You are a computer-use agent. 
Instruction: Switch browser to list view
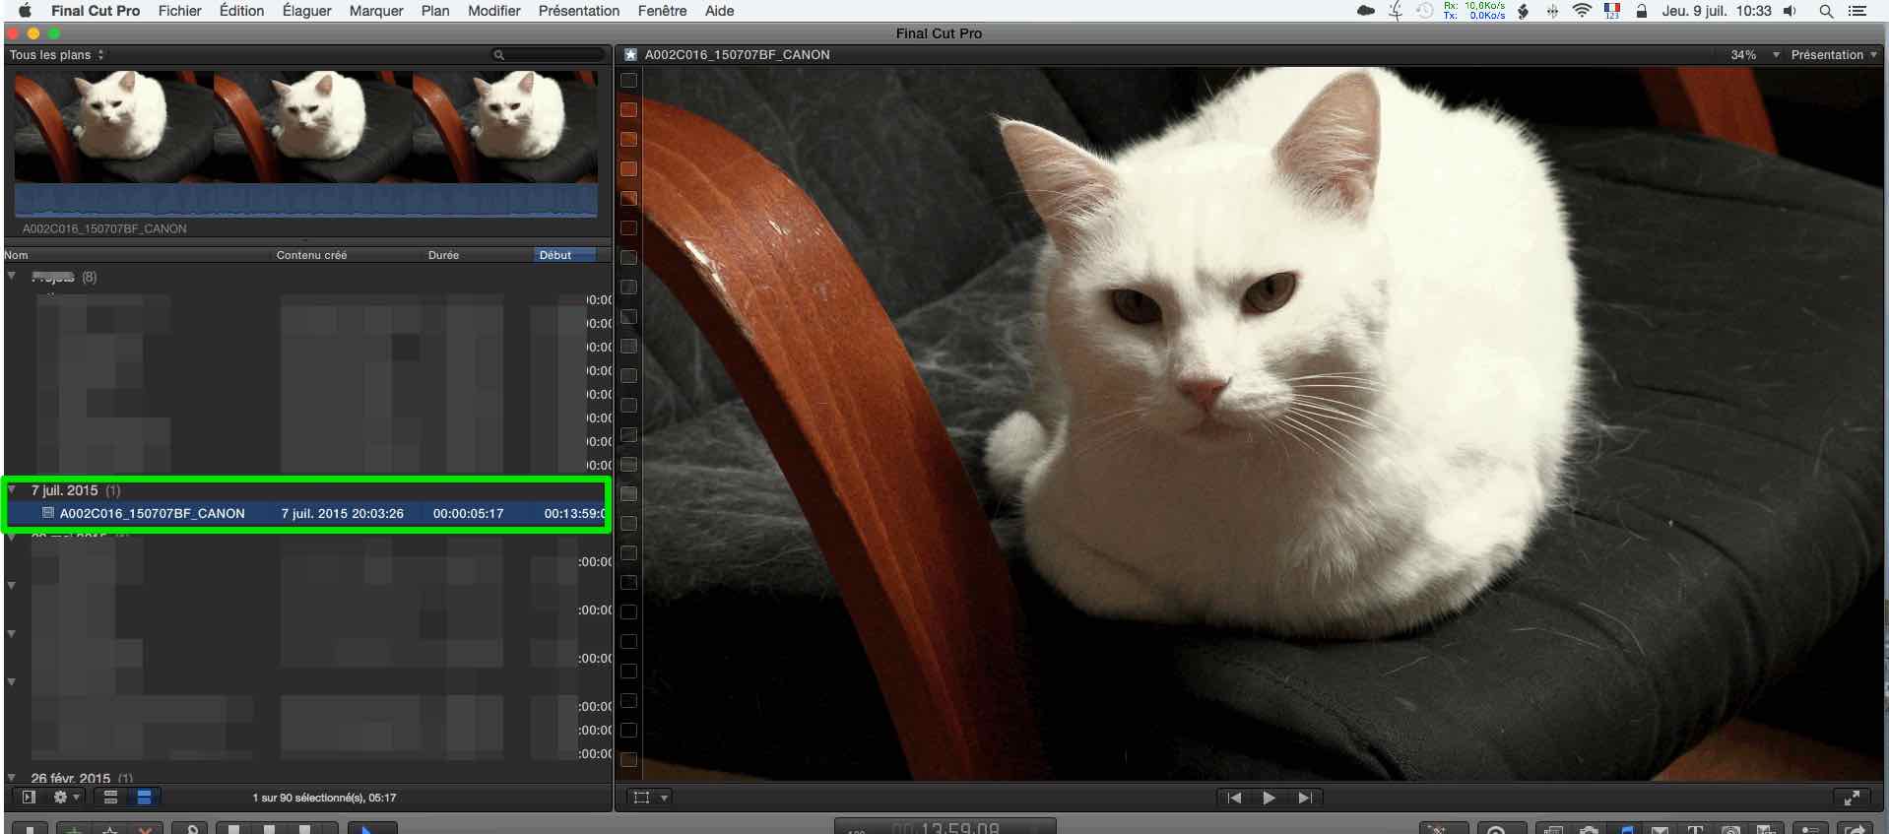pyautogui.click(x=144, y=798)
